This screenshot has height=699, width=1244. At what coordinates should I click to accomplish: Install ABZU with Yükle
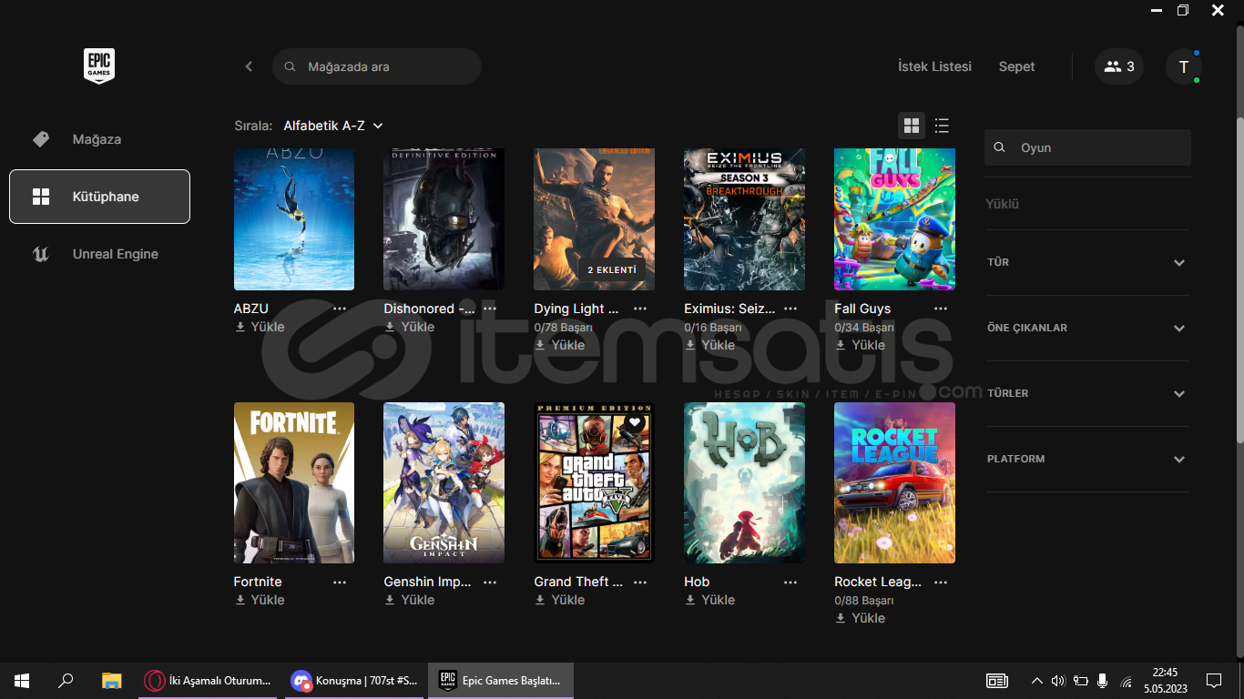(260, 327)
